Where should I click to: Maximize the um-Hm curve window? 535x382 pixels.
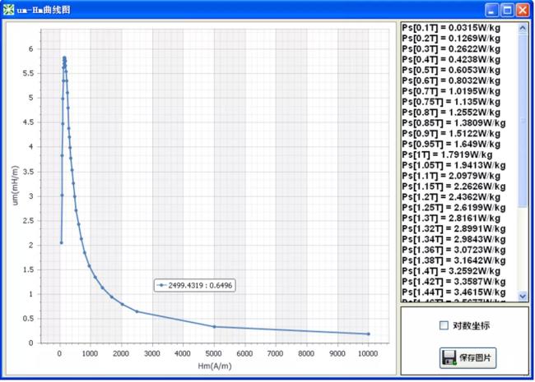pos(507,10)
